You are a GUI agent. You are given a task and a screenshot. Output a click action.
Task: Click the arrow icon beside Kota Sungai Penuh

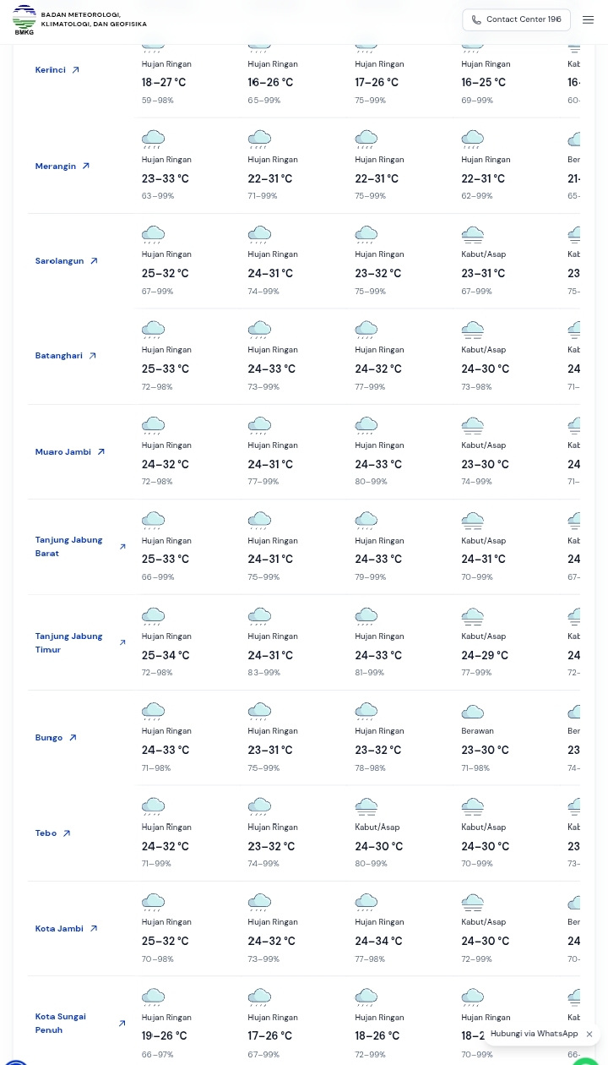click(122, 1024)
